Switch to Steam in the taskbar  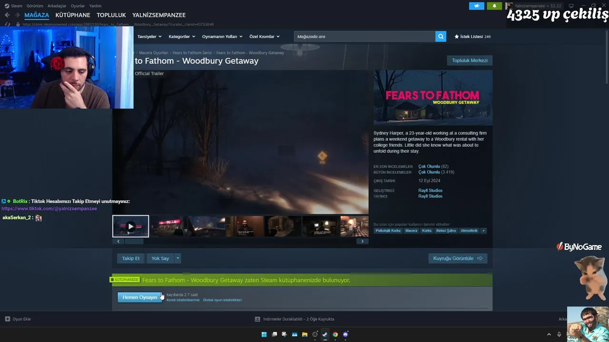click(x=325, y=334)
